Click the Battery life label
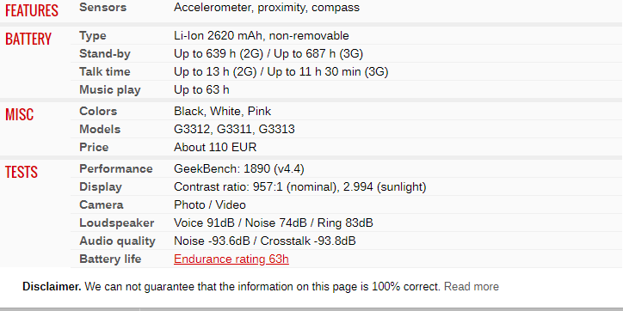Screen dimensions: 623x311 [x=110, y=259]
